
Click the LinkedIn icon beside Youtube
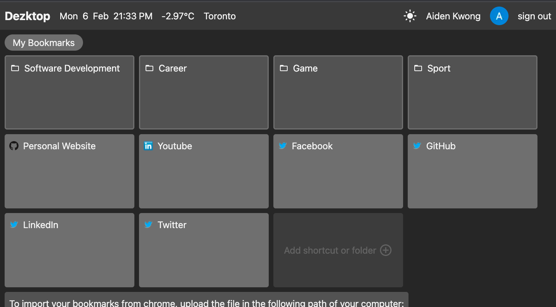click(x=148, y=146)
